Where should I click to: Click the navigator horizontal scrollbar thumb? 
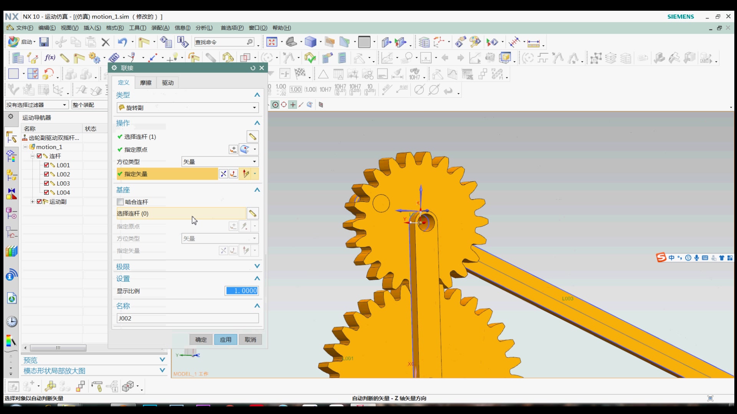click(x=58, y=348)
